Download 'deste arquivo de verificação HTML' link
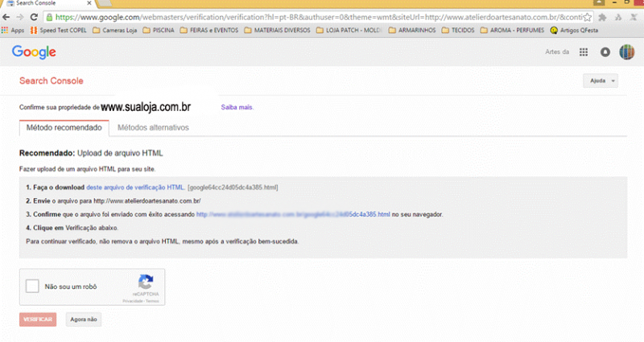 [135, 187]
